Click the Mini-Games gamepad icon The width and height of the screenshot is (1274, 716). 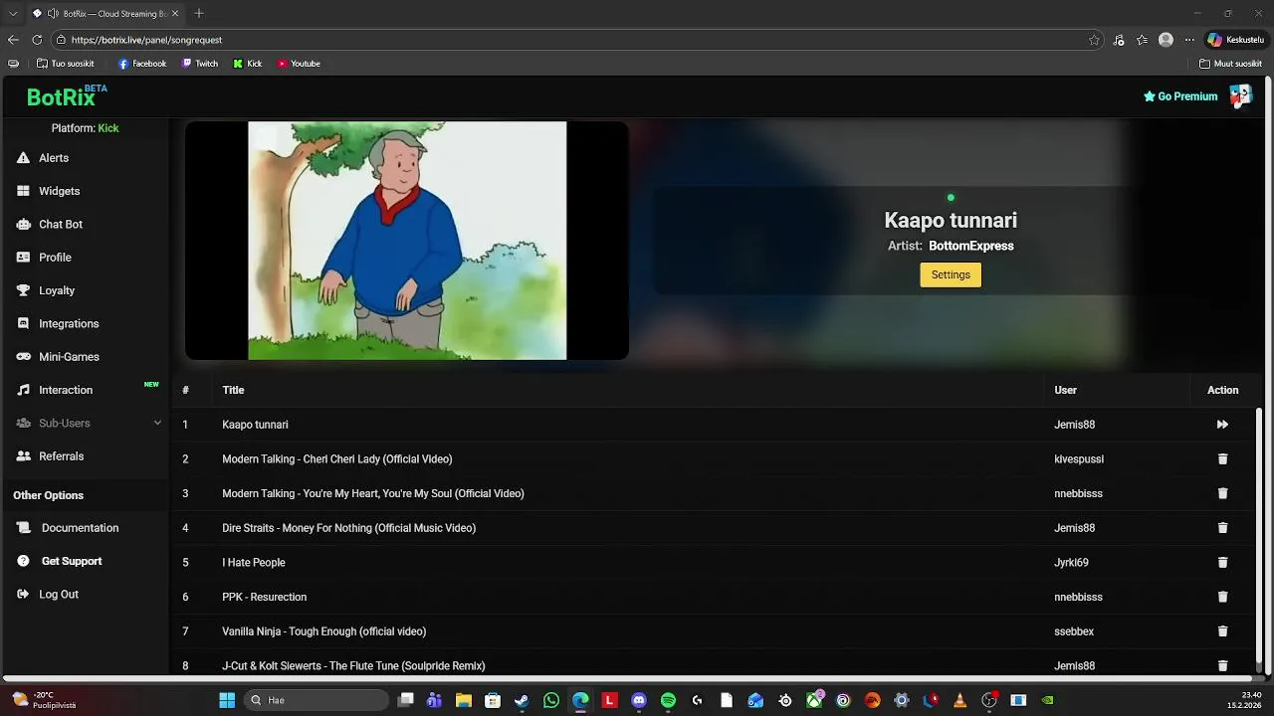point(23,357)
